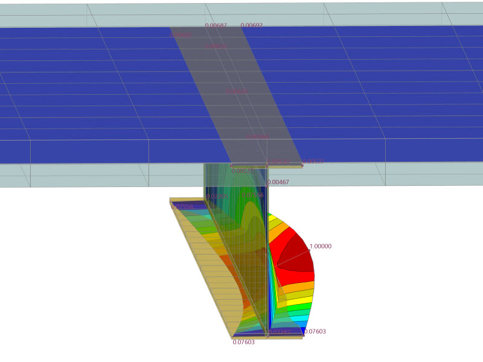Click the 0.07603 label below the stiffener

pos(244,342)
